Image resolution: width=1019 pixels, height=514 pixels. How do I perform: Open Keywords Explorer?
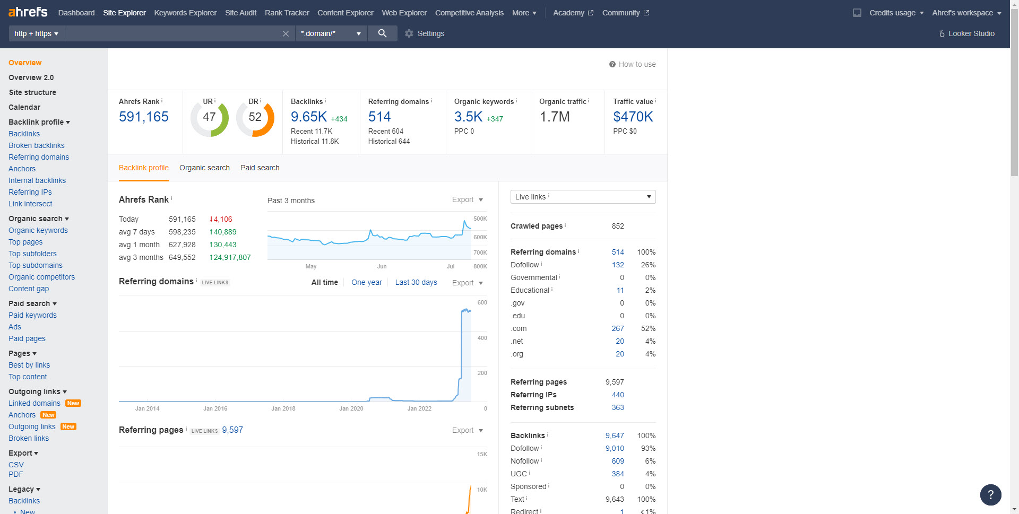185,13
